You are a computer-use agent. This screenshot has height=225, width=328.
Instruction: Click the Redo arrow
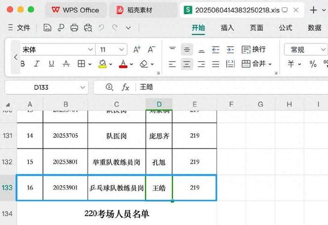point(115,28)
